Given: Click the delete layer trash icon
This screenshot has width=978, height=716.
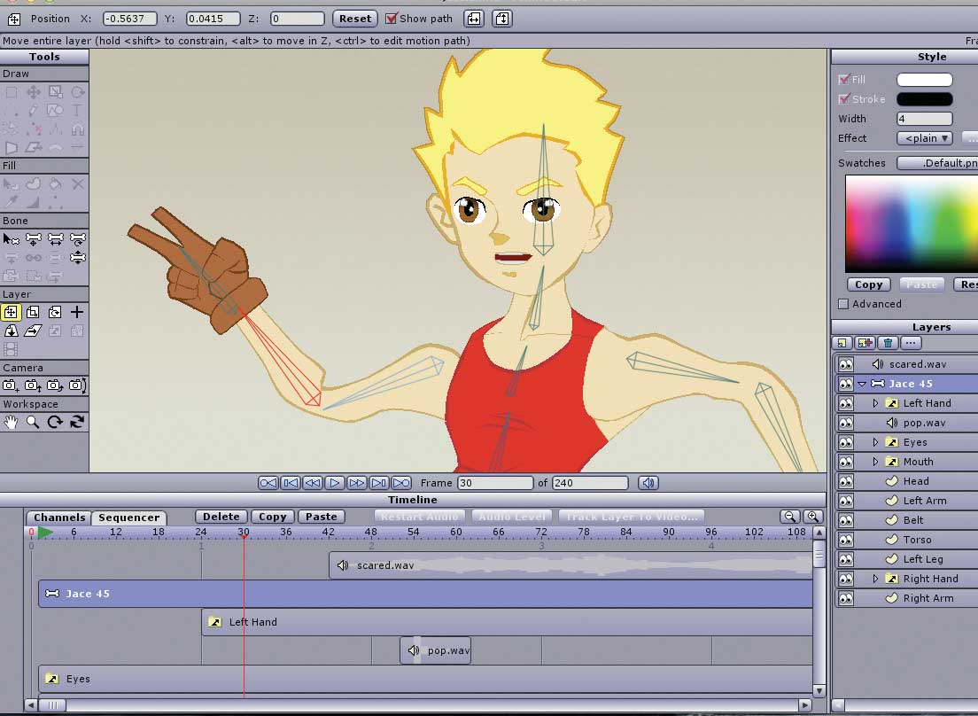Looking at the screenshot, I should (889, 343).
